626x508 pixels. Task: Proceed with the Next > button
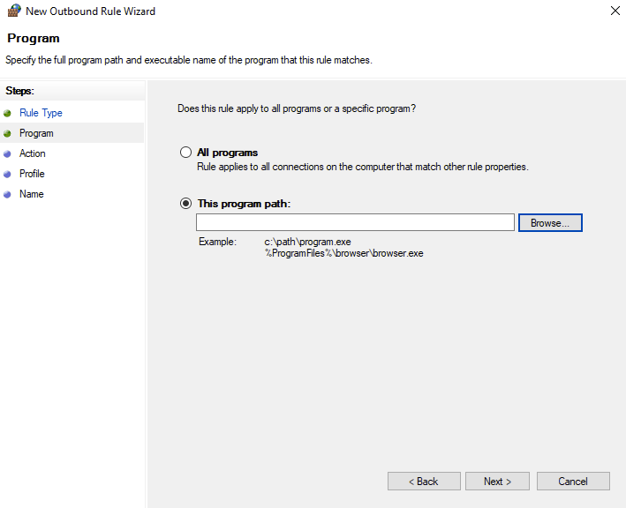[498, 482]
